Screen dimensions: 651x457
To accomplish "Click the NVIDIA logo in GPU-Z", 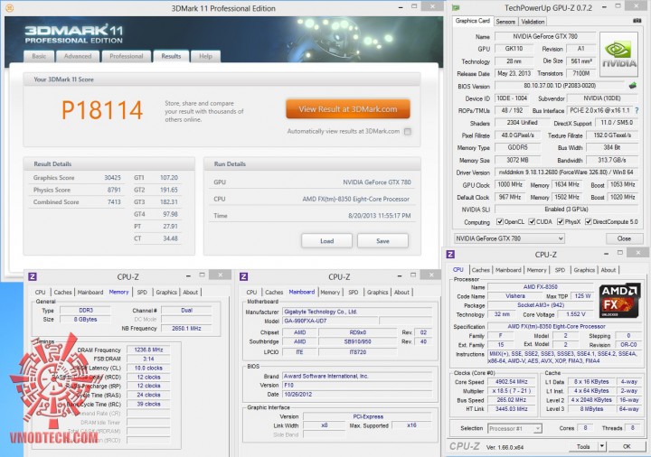I will 618,54.
